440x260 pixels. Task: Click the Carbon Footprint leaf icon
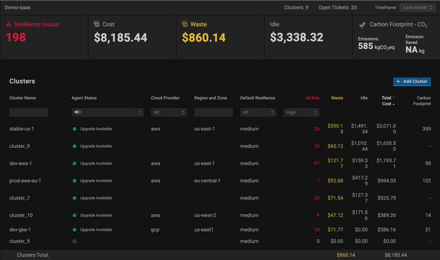coord(362,25)
